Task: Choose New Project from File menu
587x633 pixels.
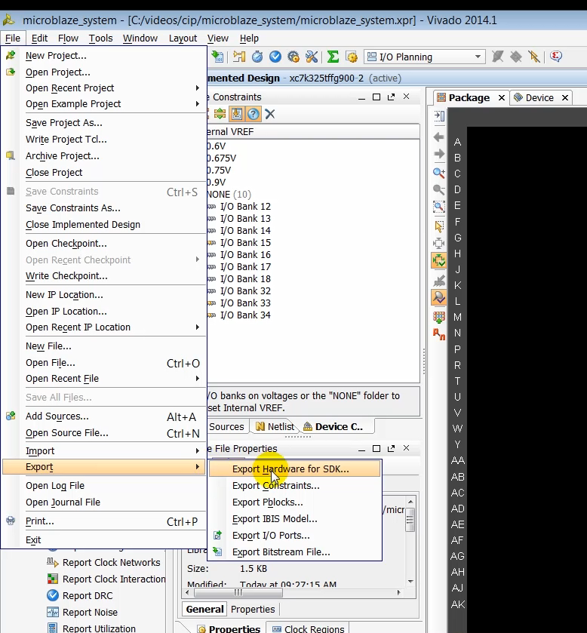Action: click(x=104, y=55)
